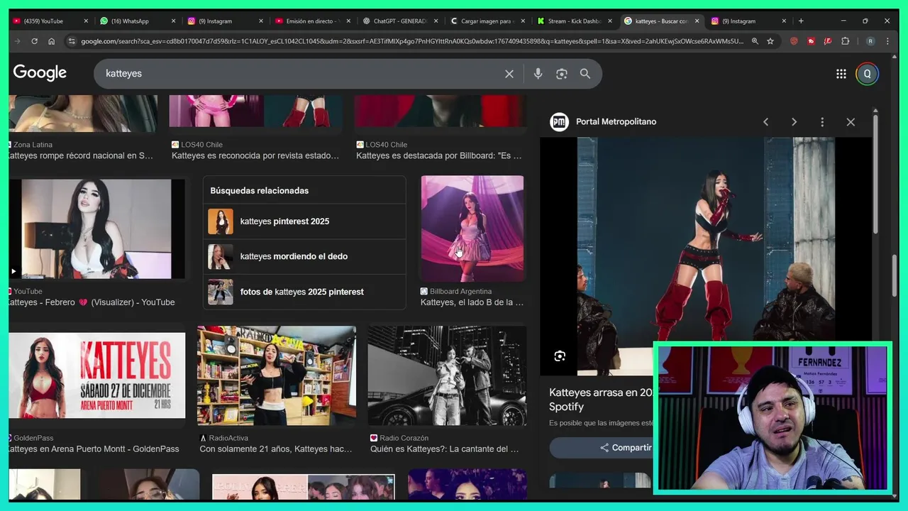Screen dimensions: 908x511
Task: Bookmark this page with the star
Action: pos(770,41)
